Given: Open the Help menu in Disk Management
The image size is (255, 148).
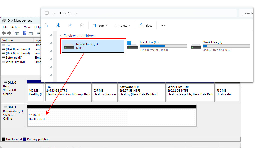Looking at the screenshot, I should (37, 27).
